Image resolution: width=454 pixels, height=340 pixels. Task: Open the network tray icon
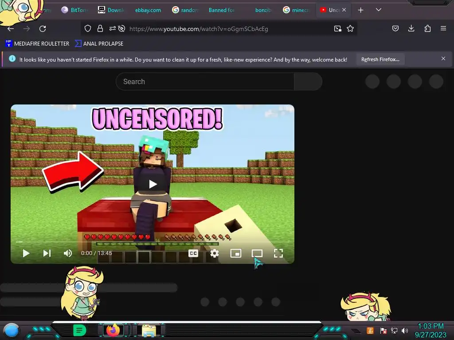point(394,330)
